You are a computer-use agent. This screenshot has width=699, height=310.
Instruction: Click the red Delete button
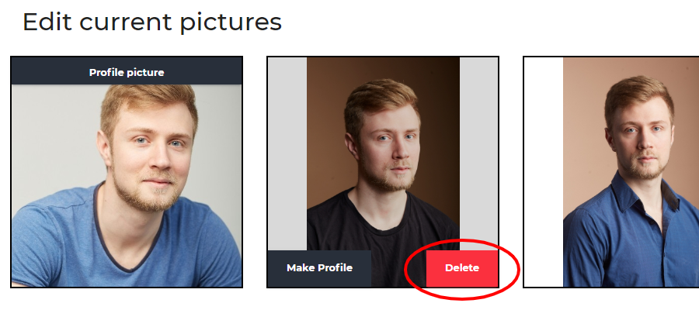click(462, 268)
